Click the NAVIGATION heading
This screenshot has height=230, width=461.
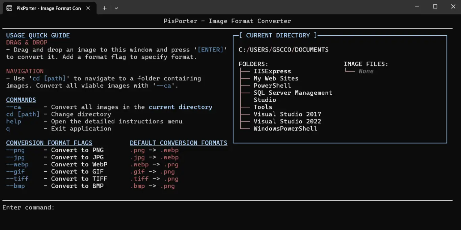pyautogui.click(x=25, y=71)
